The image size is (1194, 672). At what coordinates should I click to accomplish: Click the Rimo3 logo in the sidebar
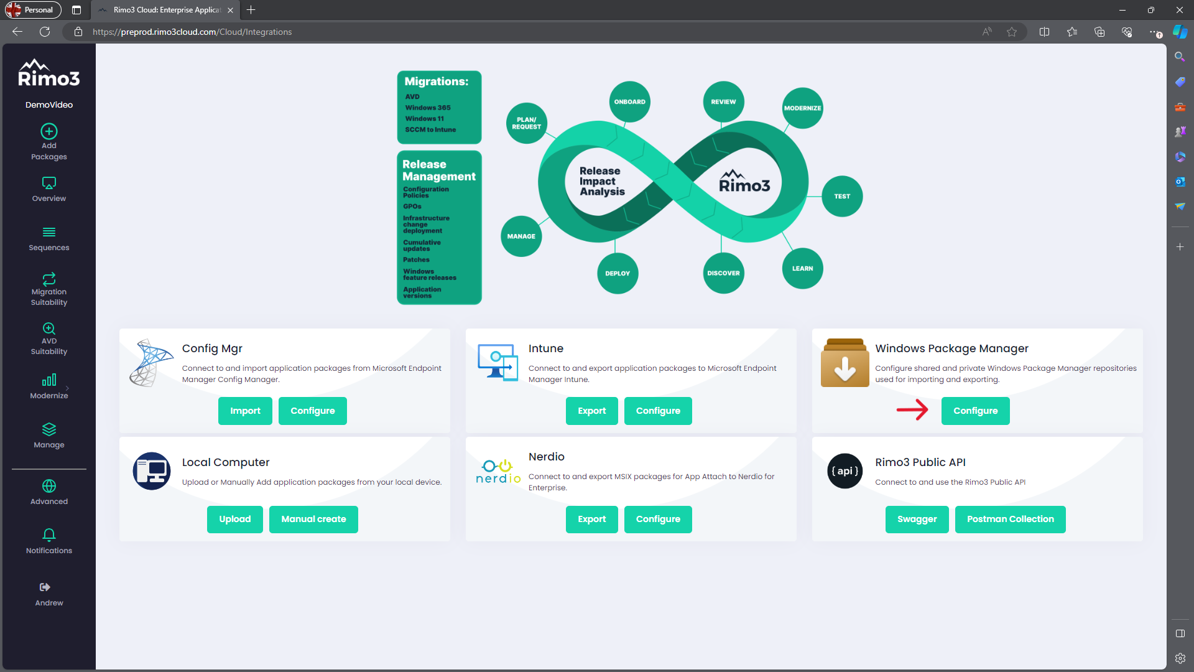(49, 73)
